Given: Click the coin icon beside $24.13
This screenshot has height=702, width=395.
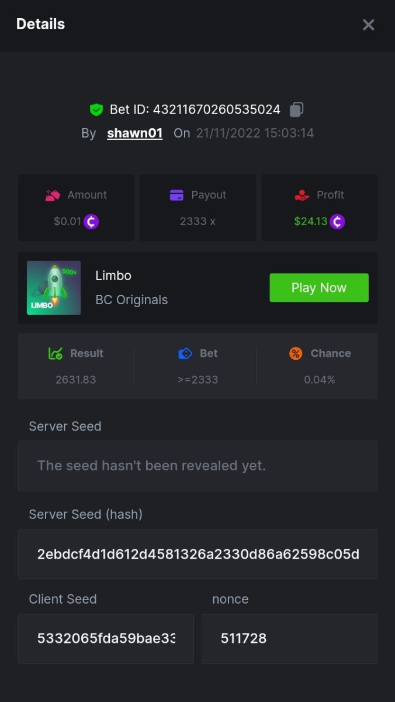Looking at the screenshot, I should point(337,222).
